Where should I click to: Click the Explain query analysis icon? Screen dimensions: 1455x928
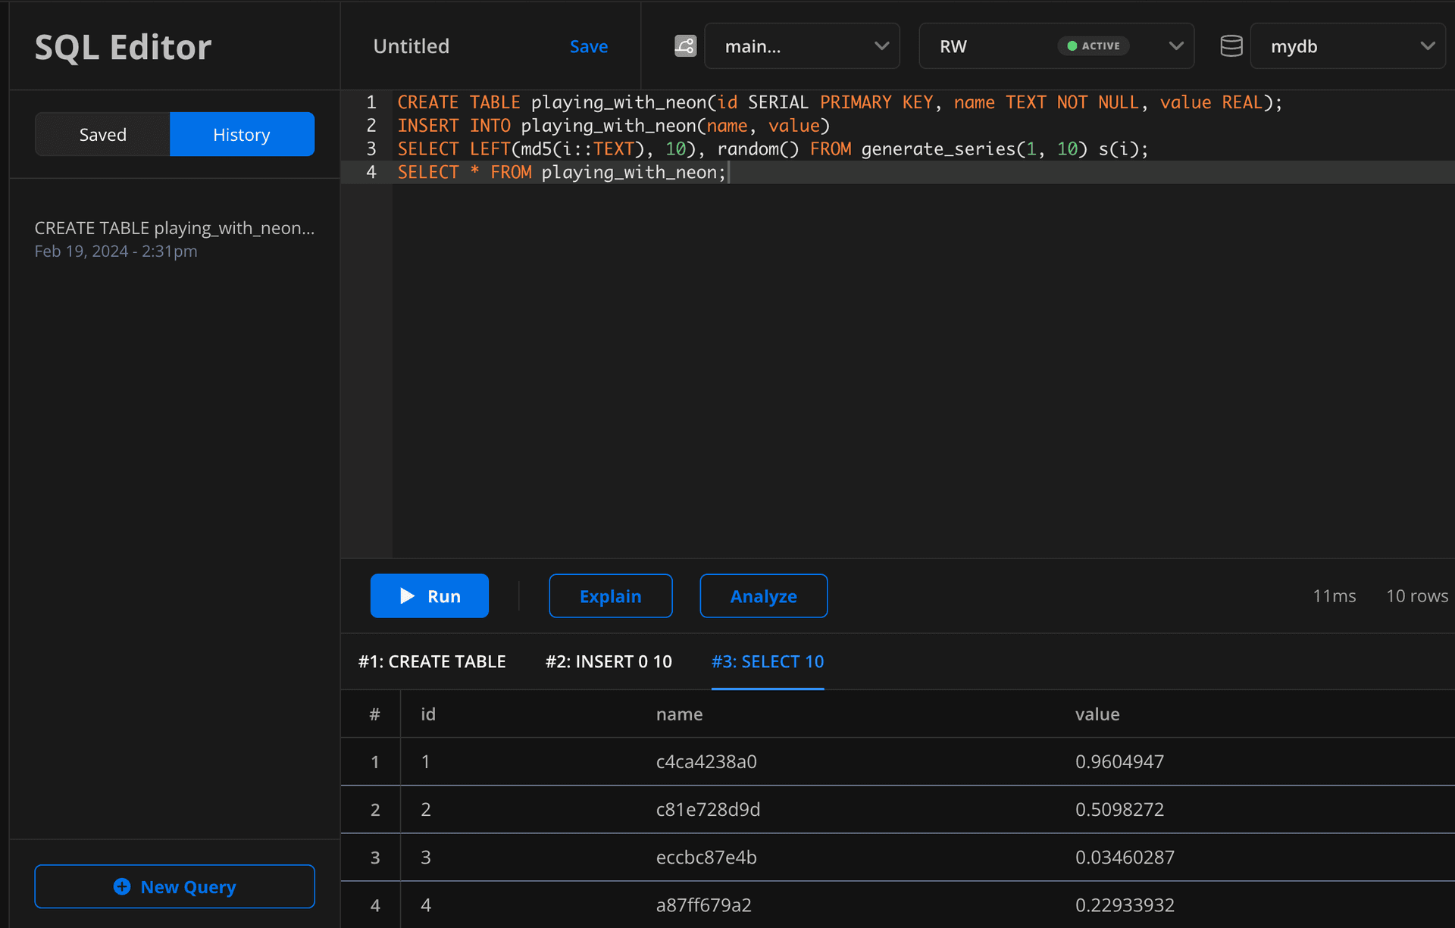[x=611, y=595]
